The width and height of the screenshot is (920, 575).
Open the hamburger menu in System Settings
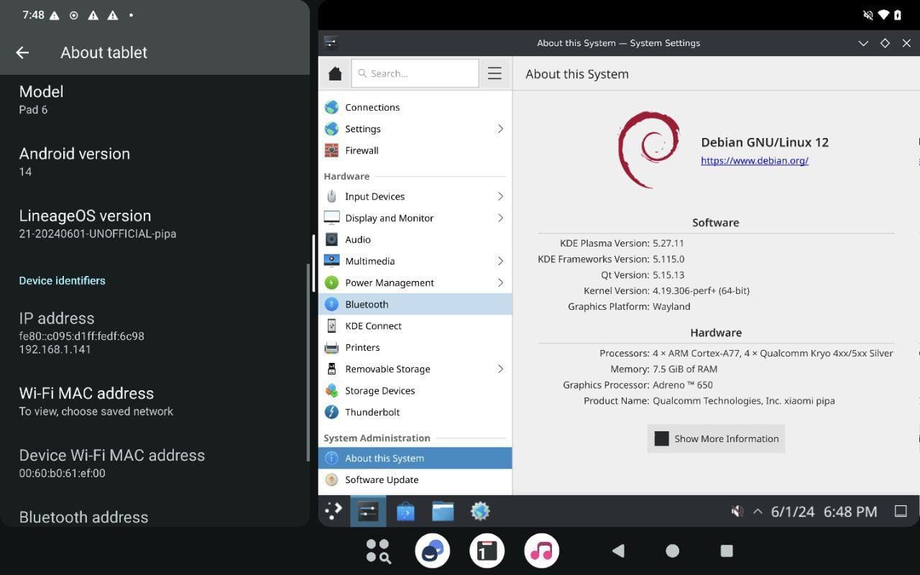tap(494, 73)
